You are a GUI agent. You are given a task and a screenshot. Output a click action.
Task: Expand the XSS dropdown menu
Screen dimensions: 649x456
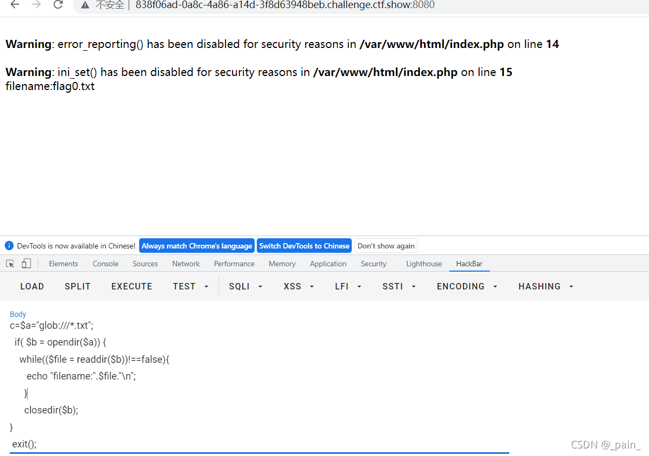299,286
